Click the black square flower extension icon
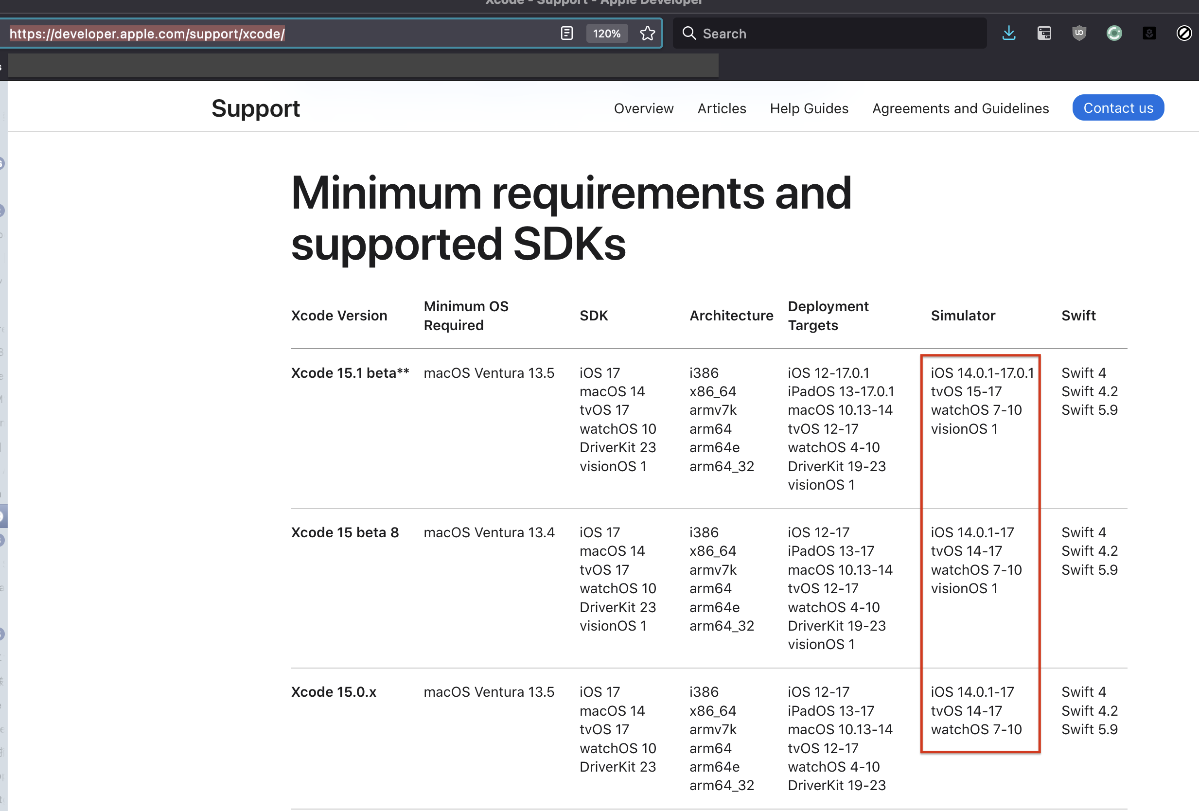The width and height of the screenshot is (1199, 811). point(1149,34)
